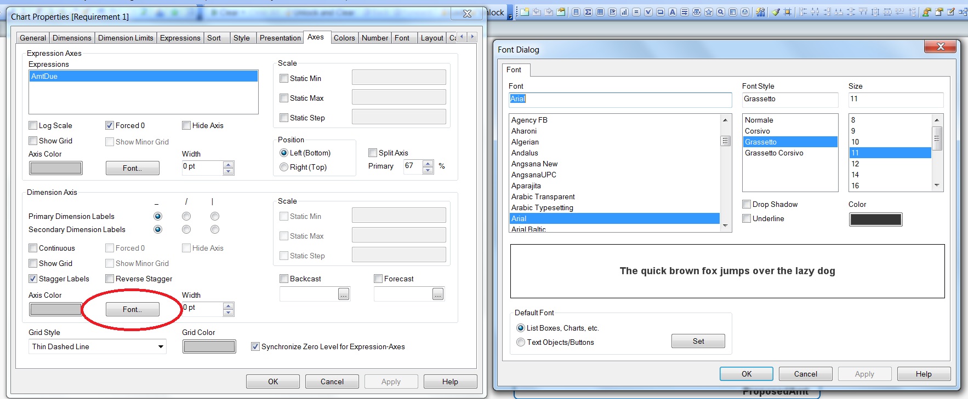Enable Static Min in Expression Axes Scale

(284, 78)
